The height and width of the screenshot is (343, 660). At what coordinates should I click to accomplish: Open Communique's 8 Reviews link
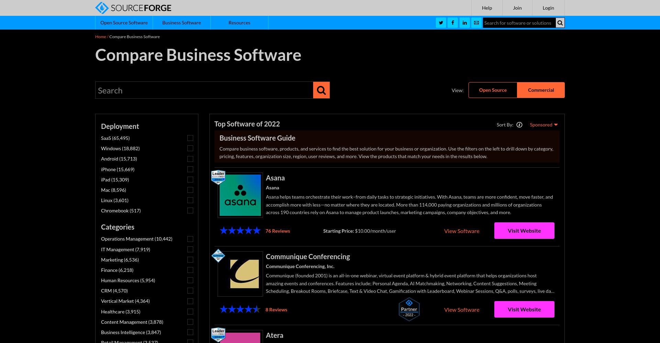(x=276, y=310)
